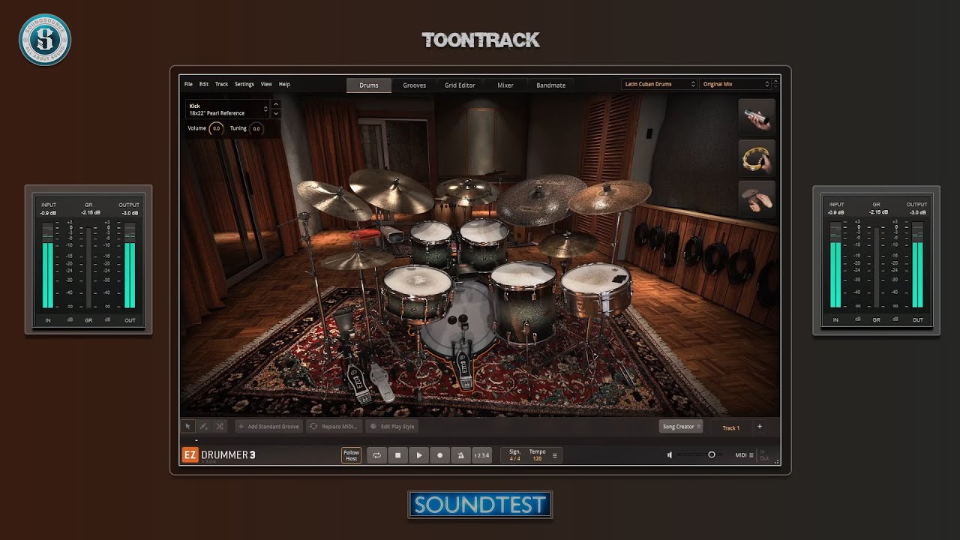The width and height of the screenshot is (960, 540).
Task: Open the Sign and Tempo hamburger menu
Action: pyautogui.click(x=554, y=455)
